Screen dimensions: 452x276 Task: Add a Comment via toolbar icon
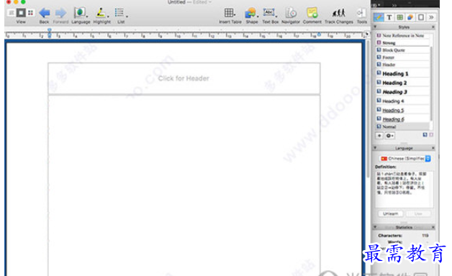(x=312, y=13)
